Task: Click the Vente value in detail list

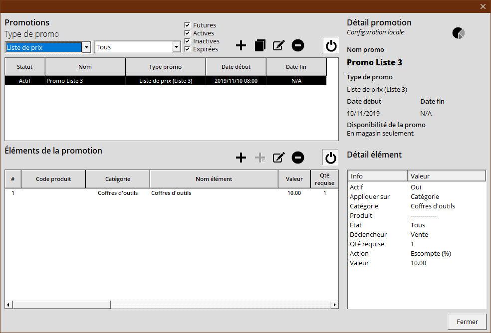Action: click(419, 234)
